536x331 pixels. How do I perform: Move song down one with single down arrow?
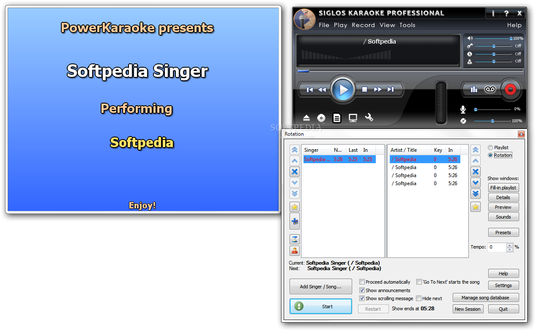[x=476, y=183]
